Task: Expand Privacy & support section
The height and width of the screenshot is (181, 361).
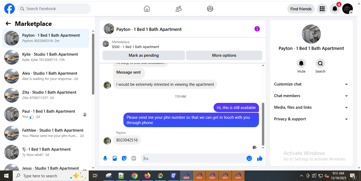Action: [x=311, y=119]
